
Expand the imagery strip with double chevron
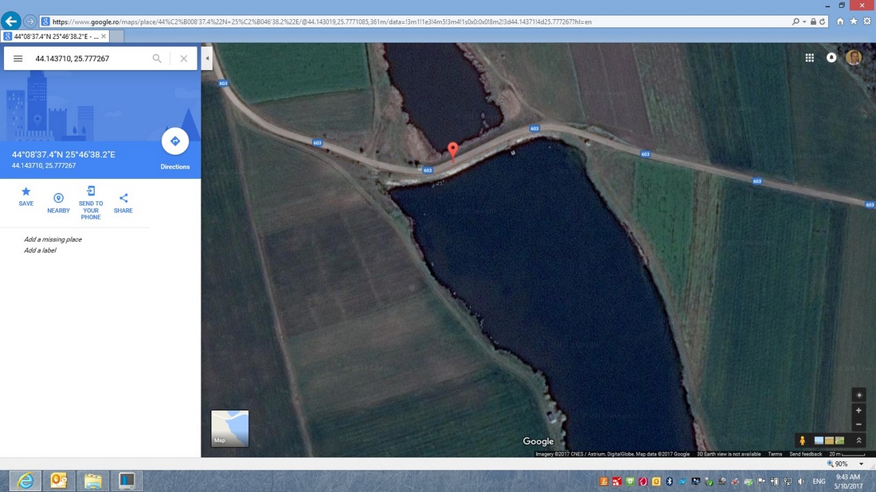(858, 440)
